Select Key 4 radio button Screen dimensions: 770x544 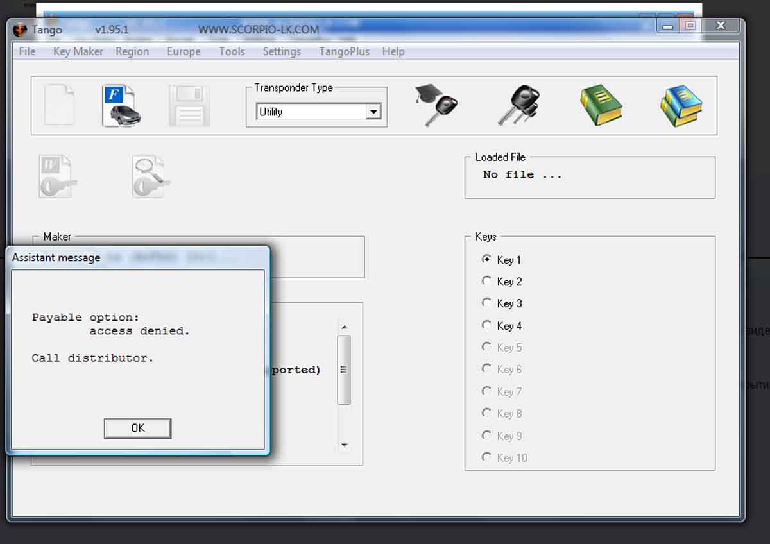[486, 325]
